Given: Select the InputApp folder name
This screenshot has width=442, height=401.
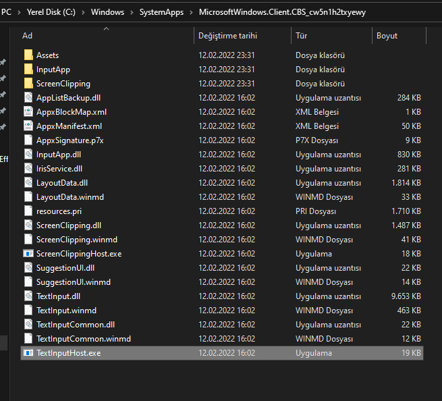Looking at the screenshot, I should pos(53,70).
